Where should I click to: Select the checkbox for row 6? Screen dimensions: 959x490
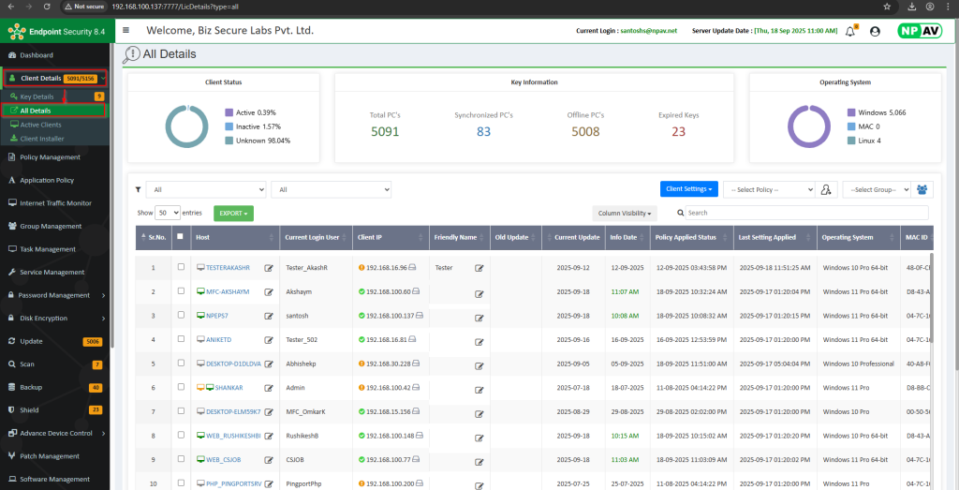point(181,387)
